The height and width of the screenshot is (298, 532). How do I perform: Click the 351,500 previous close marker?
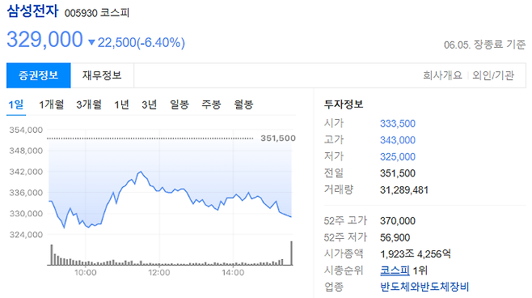pyautogui.click(x=278, y=138)
